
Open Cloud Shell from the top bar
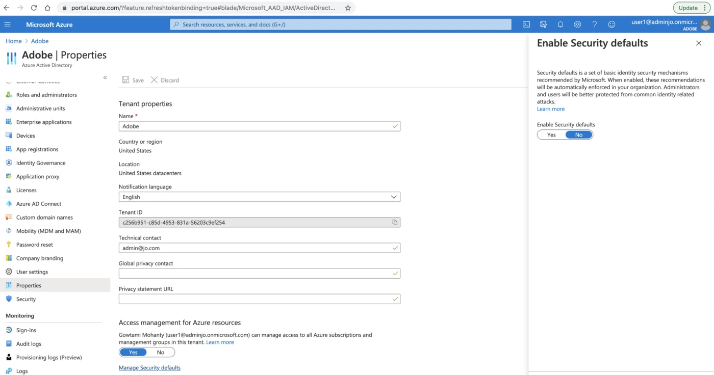pos(526,24)
